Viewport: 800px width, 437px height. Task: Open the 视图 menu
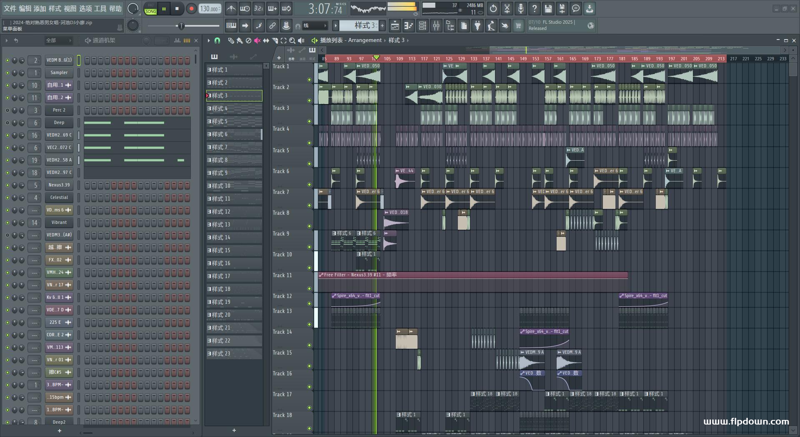(x=70, y=8)
